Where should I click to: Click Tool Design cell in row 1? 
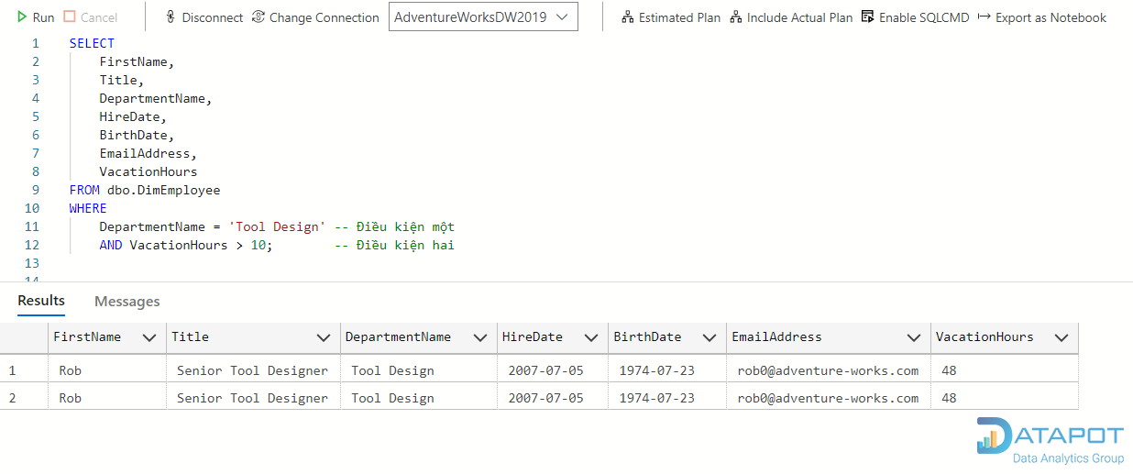(x=419, y=370)
